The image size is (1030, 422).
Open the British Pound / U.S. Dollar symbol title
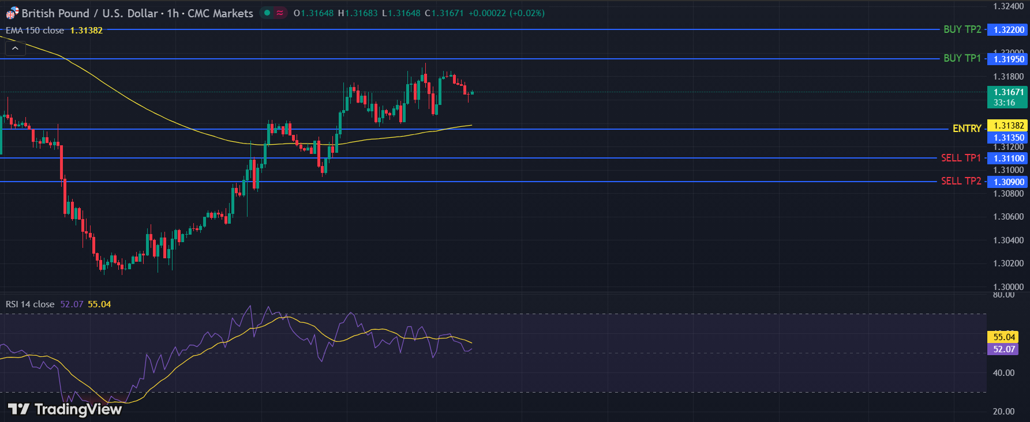click(x=137, y=13)
